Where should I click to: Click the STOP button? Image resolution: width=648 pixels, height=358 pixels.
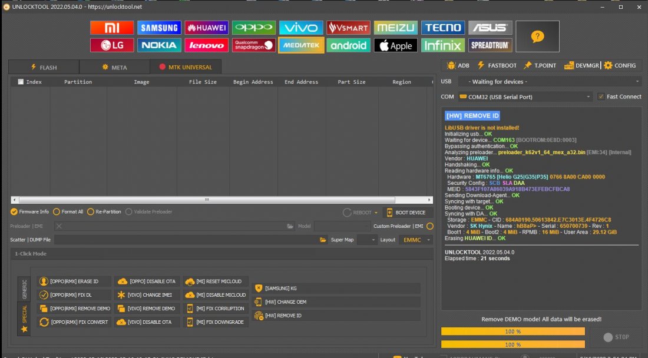tap(616, 337)
